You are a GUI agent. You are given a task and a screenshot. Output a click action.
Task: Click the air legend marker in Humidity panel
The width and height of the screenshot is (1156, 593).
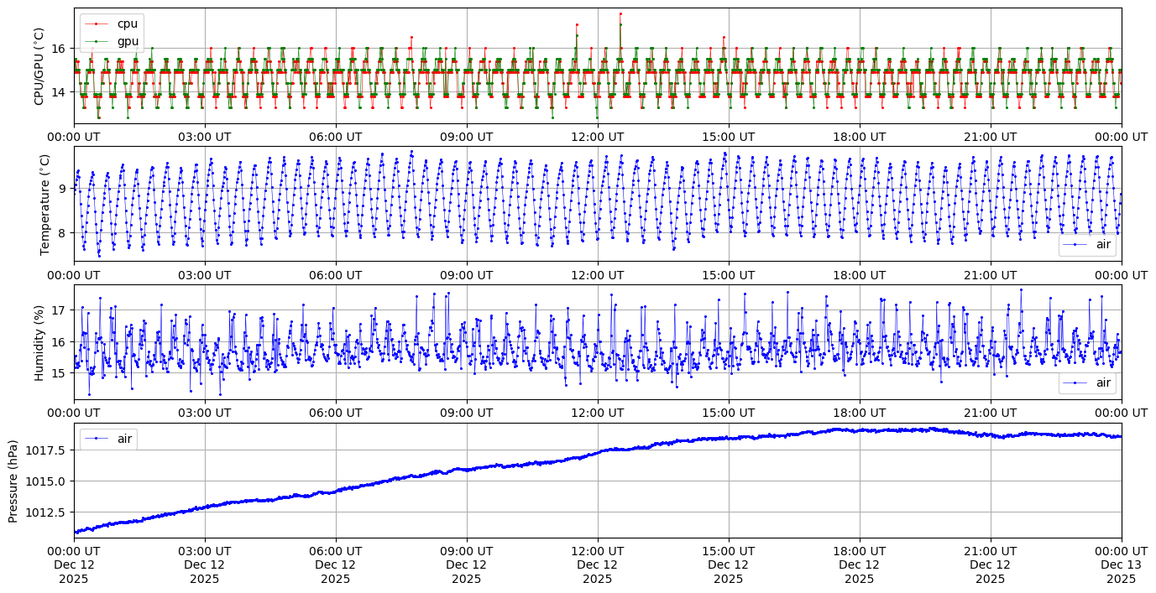[x=1075, y=383]
